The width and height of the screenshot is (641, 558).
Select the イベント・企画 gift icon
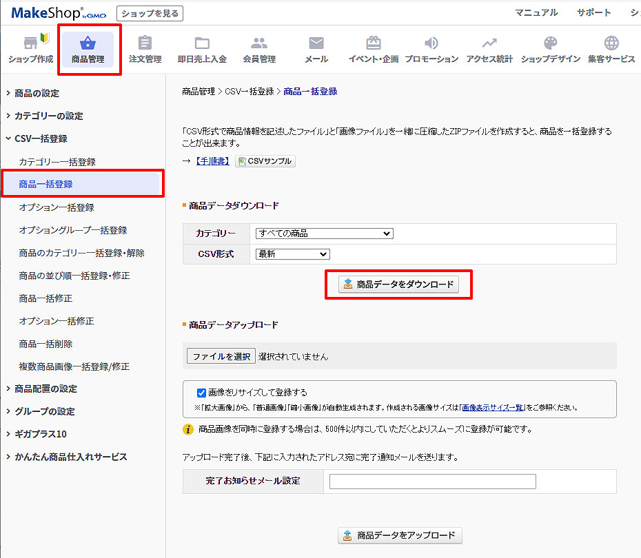point(374,43)
